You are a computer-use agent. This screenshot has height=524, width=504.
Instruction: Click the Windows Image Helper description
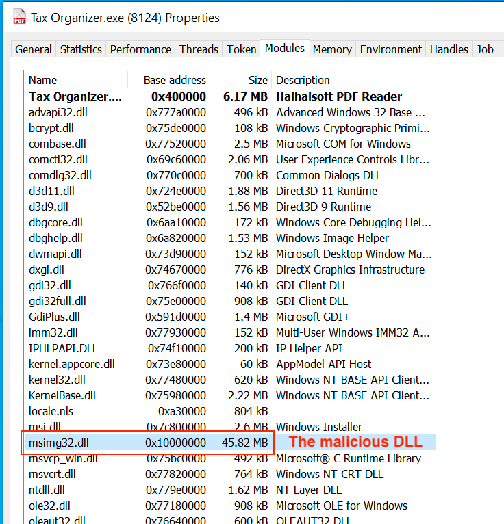pyautogui.click(x=332, y=238)
